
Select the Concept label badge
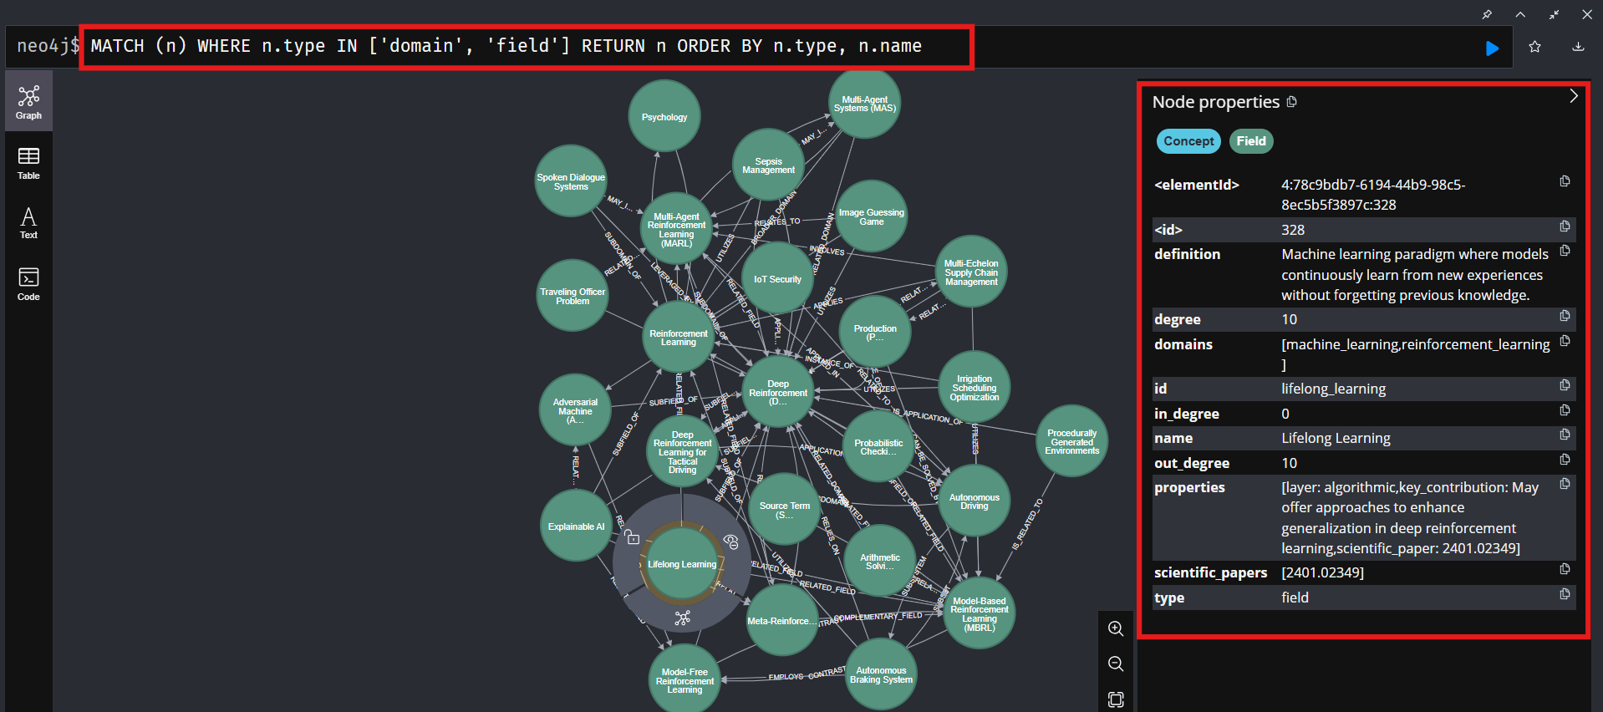click(1188, 141)
